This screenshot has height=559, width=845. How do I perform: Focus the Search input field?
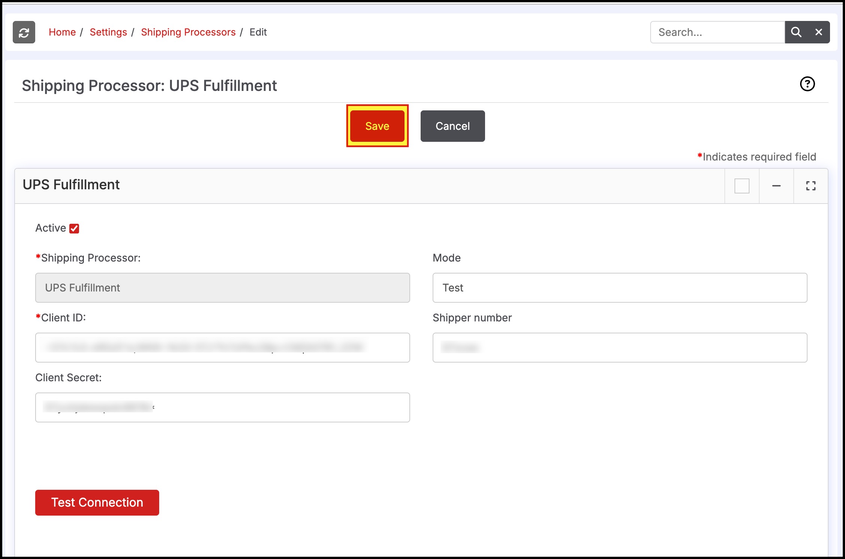coord(717,32)
